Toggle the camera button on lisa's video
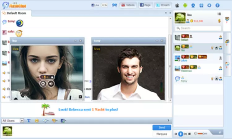232x139 pixels. (x=43, y=84)
